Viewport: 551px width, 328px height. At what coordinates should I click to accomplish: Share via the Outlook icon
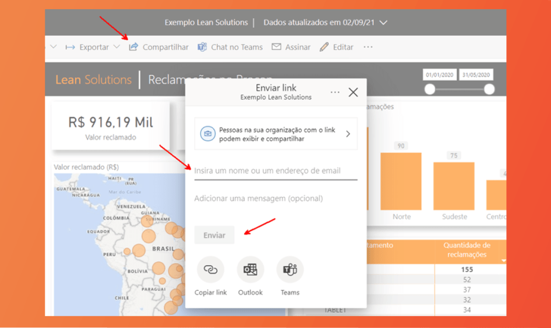[250, 270]
